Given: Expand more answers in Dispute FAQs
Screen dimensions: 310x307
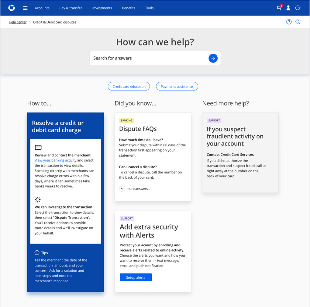Looking at the screenshot, I should pyautogui.click(x=122, y=189).
